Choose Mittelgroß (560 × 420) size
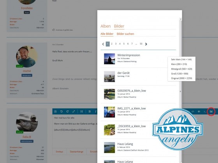This screenshot has width=218, height=163. [x=181, y=69]
